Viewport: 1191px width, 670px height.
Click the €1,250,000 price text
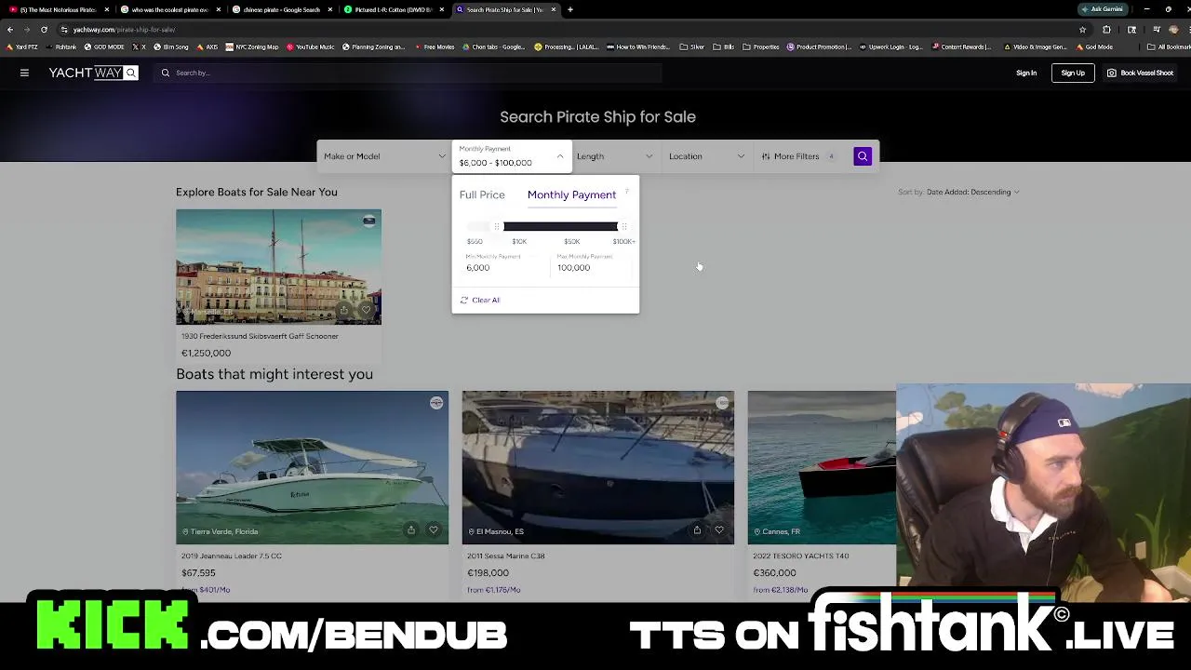pyautogui.click(x=206, y=354)
